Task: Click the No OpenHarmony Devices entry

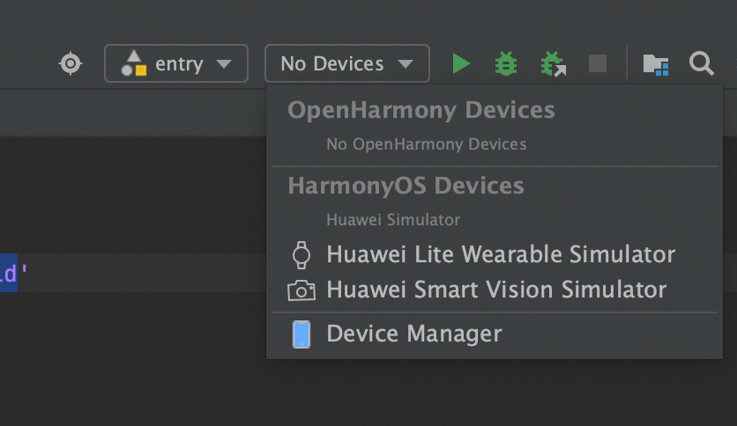Action: (426, 143)
